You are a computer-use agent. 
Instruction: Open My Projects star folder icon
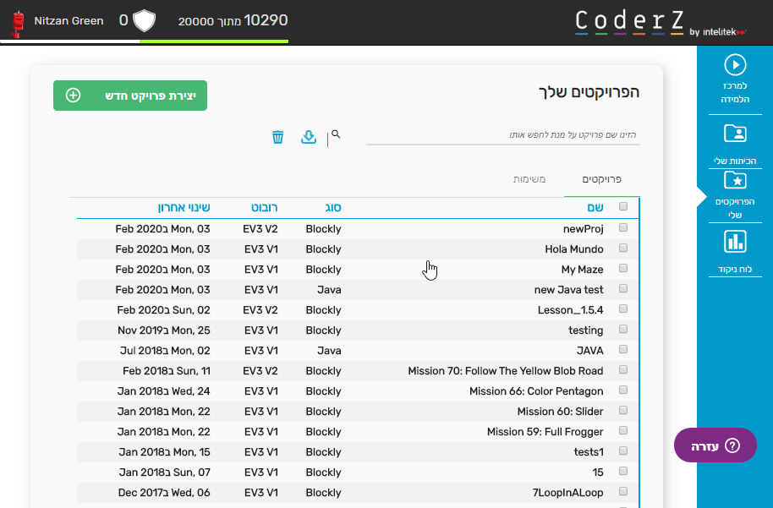click(735, 180)
